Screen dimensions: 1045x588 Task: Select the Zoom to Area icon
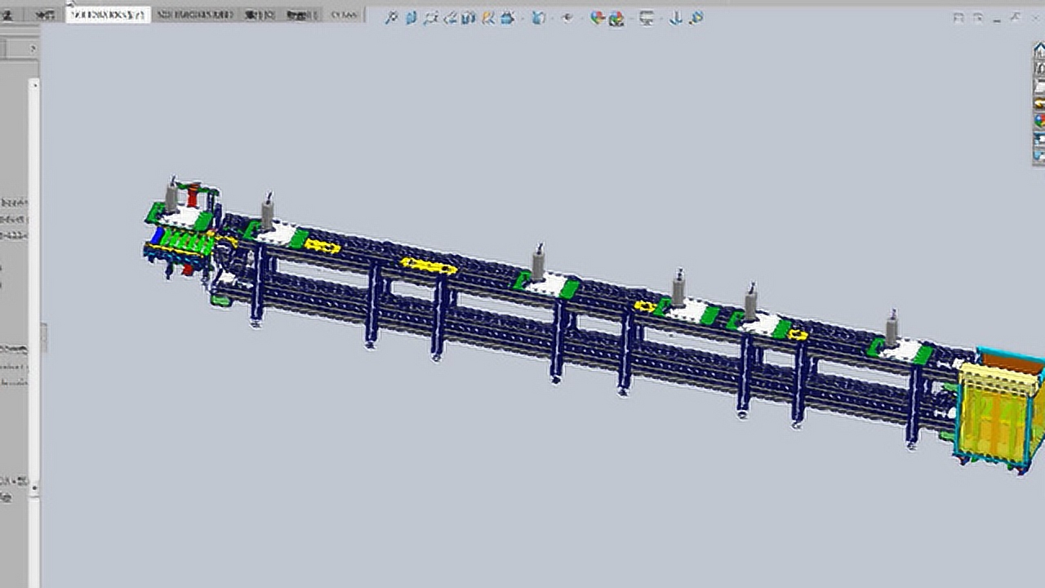click(x=411, y=17)
